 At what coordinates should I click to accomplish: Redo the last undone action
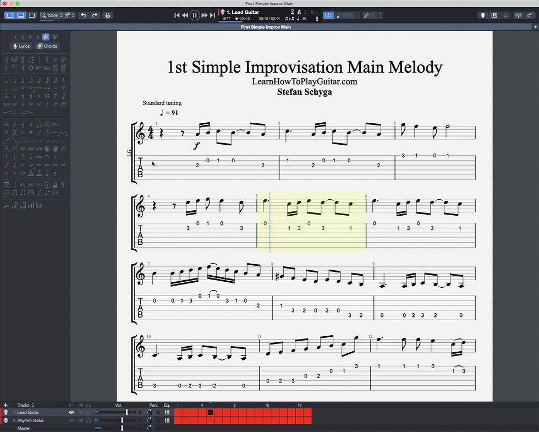(95, 15)
